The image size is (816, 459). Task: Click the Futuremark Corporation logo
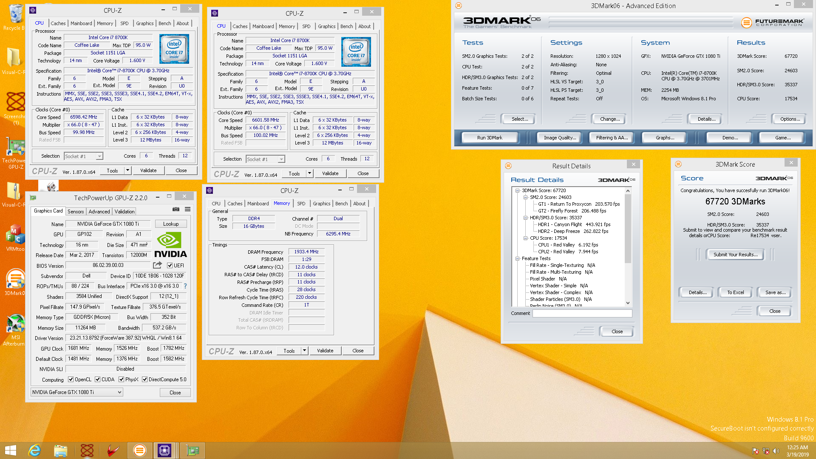tap(772, 23)
